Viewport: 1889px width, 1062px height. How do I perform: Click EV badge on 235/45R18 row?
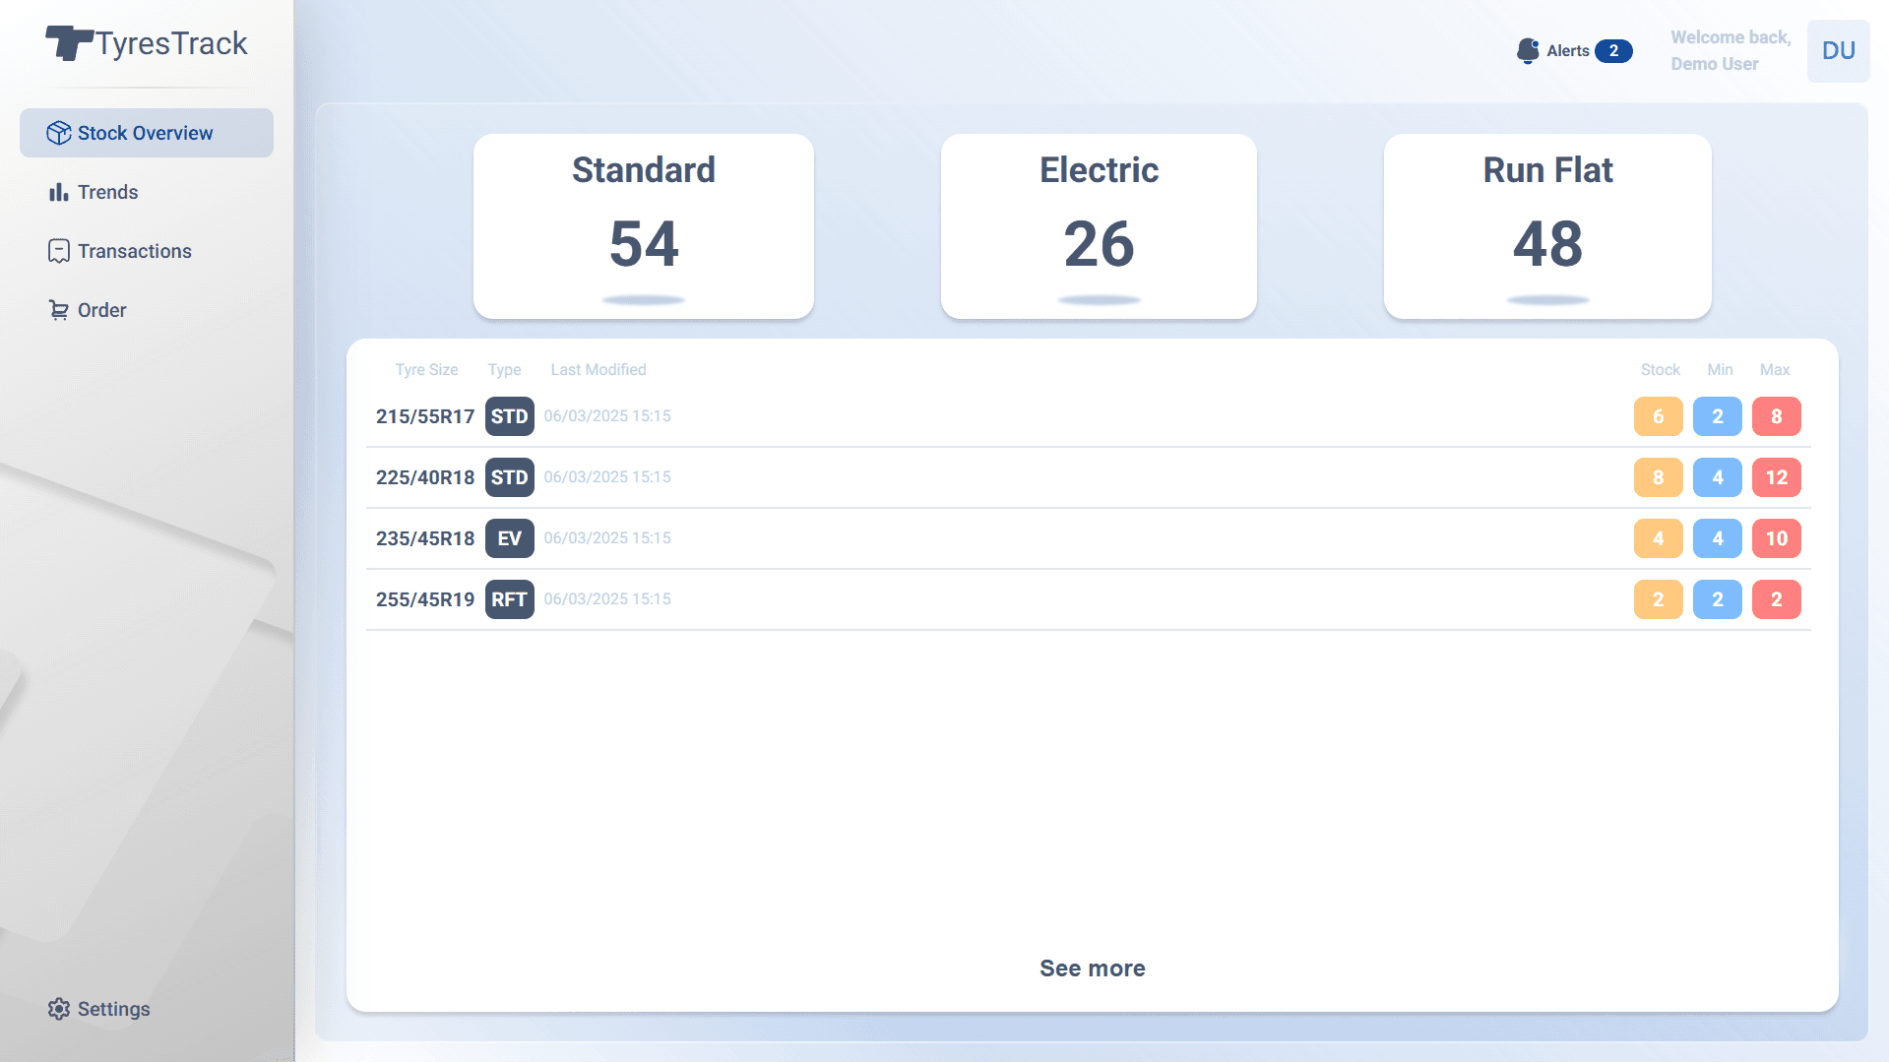[510, 538]
